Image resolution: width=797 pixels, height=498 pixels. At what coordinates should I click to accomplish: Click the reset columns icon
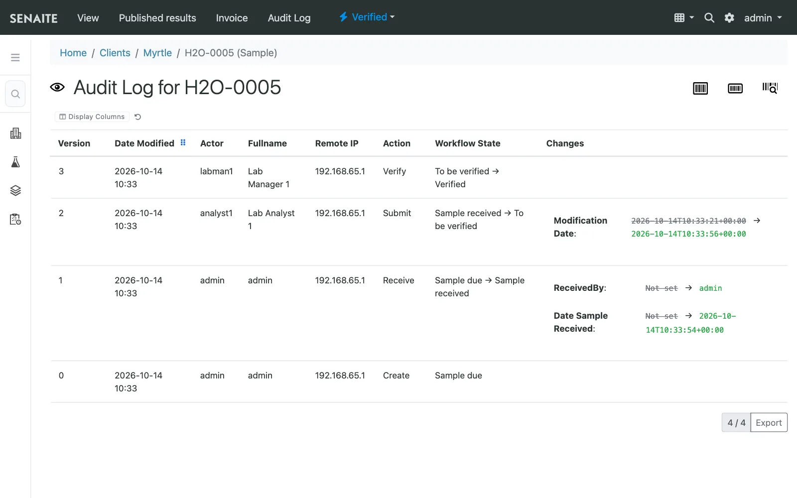(138, 117)
